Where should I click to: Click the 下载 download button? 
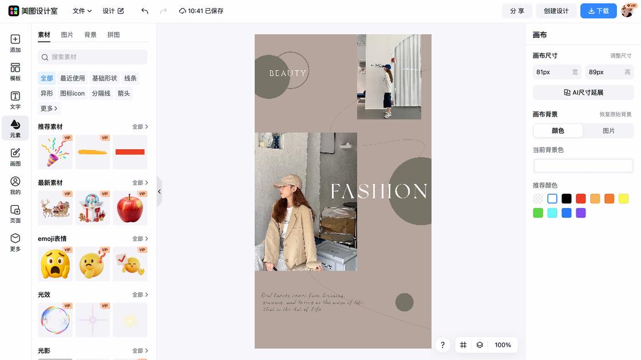pos(598,11)
